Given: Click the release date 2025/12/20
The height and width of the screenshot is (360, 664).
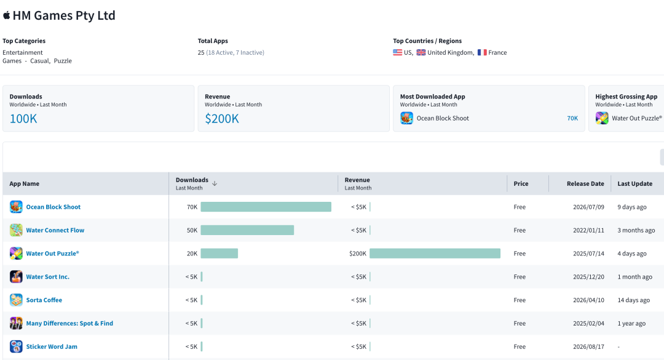Looking at the screenshot, I should pyautogui.click(x=588, y=277).
